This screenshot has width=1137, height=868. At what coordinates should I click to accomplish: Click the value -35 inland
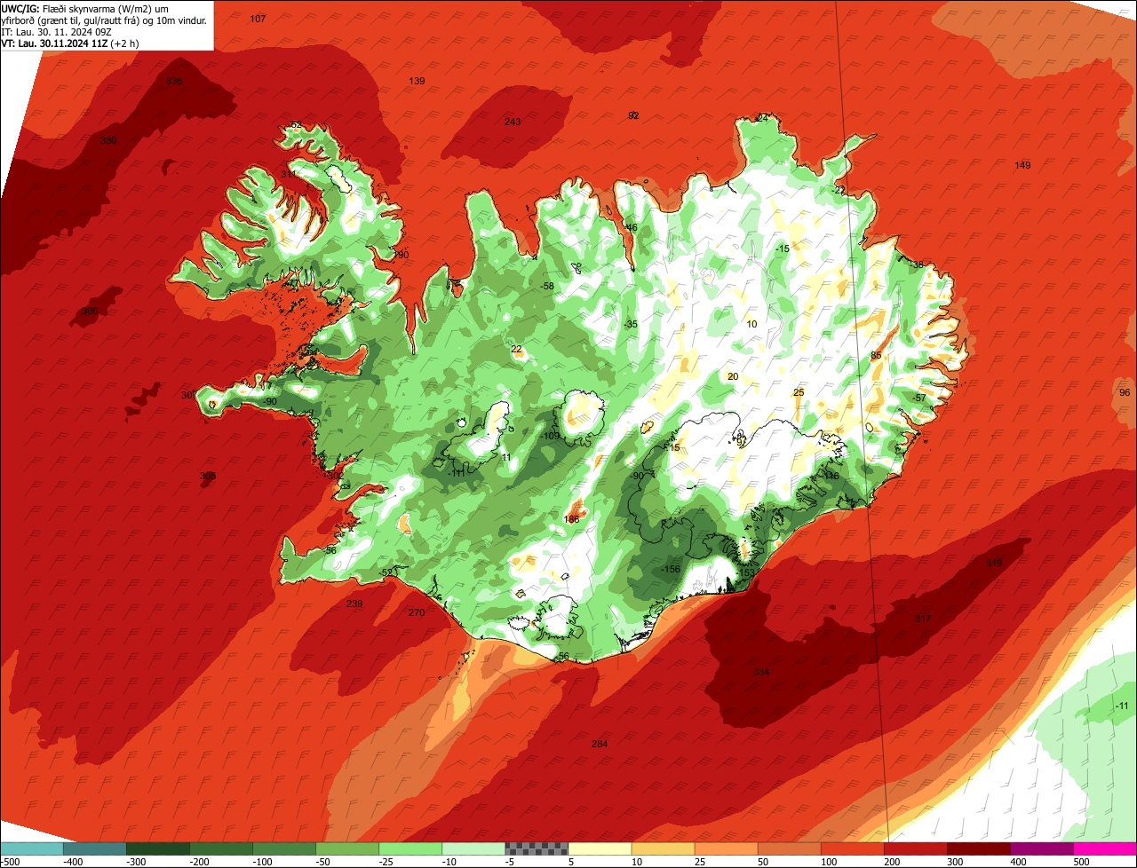tap(631, 324)
